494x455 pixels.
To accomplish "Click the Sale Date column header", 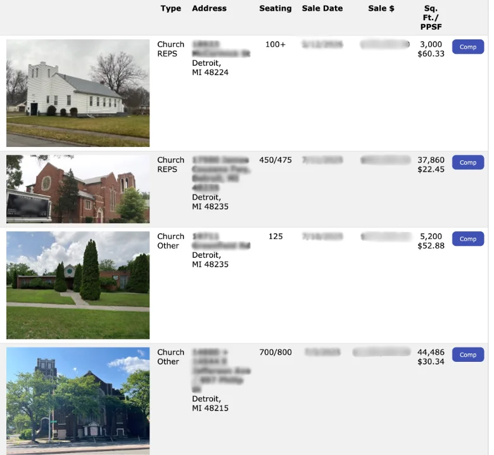I will (x=322, y=8).
